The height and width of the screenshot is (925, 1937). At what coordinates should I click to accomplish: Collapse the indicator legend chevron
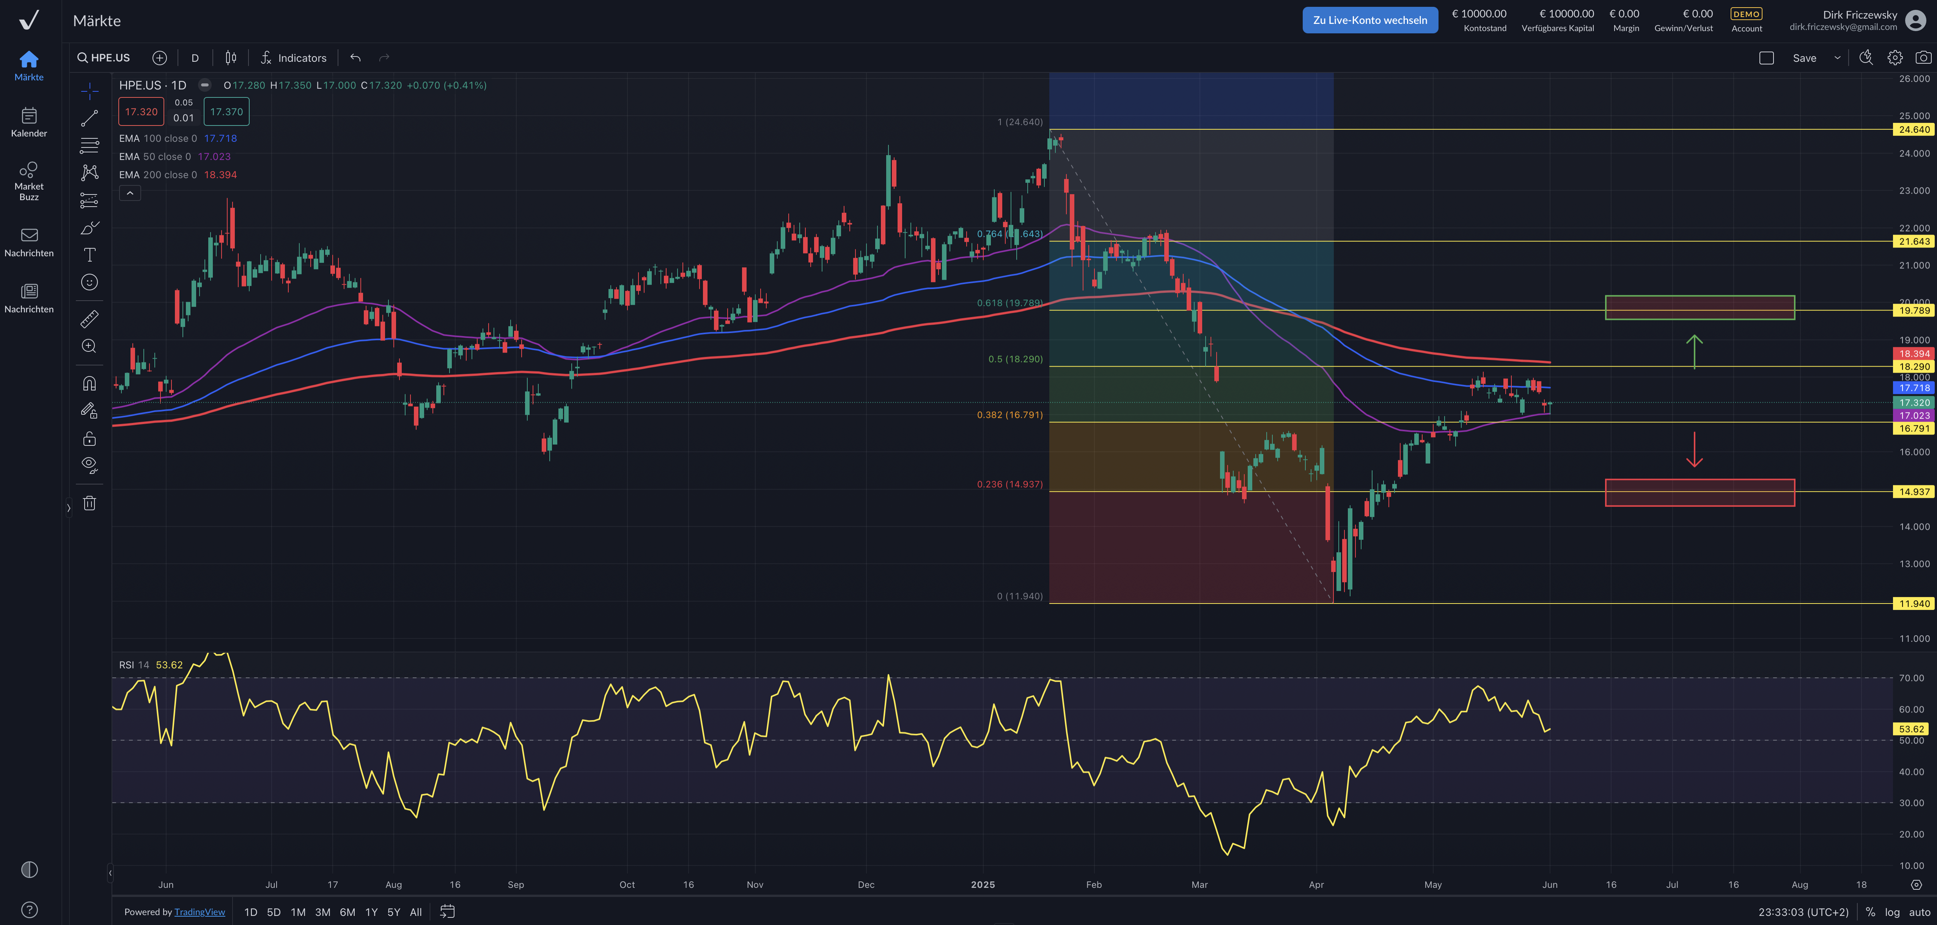(130, 193)
